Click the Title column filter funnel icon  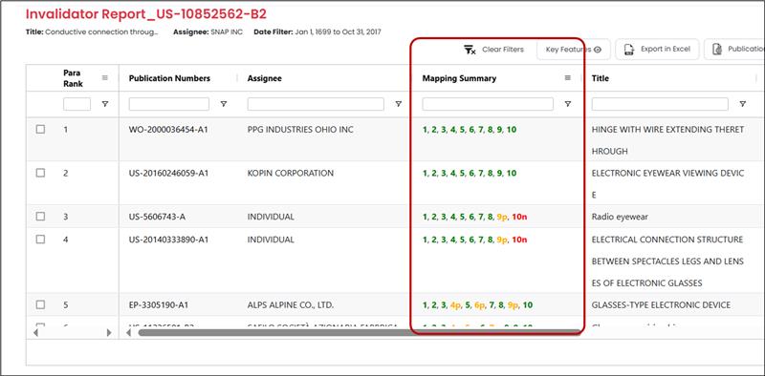[x=742, y=104]
